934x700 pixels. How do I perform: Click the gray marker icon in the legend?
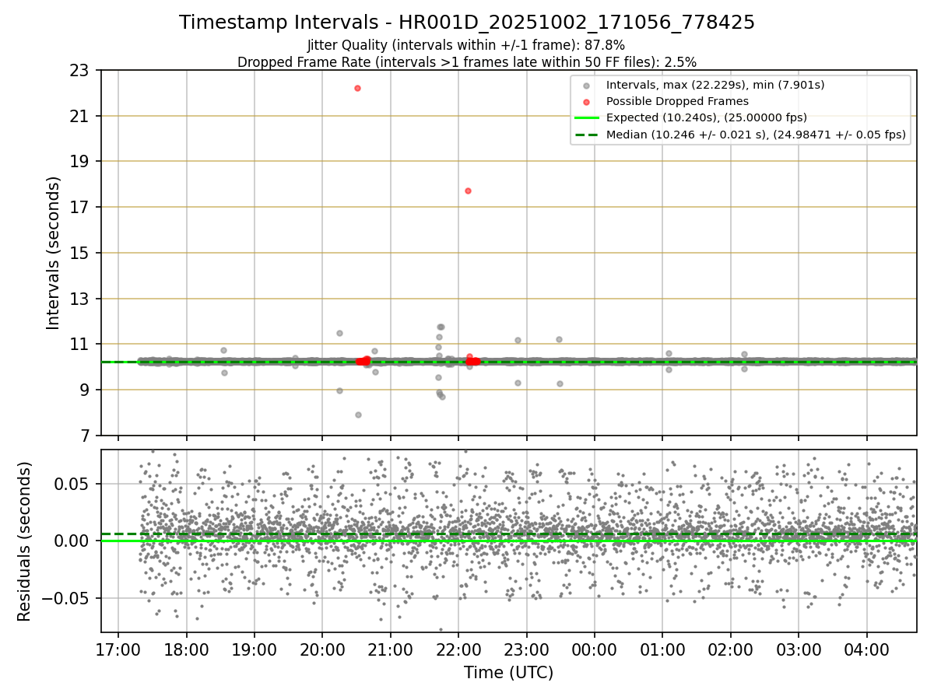[587, 86]
